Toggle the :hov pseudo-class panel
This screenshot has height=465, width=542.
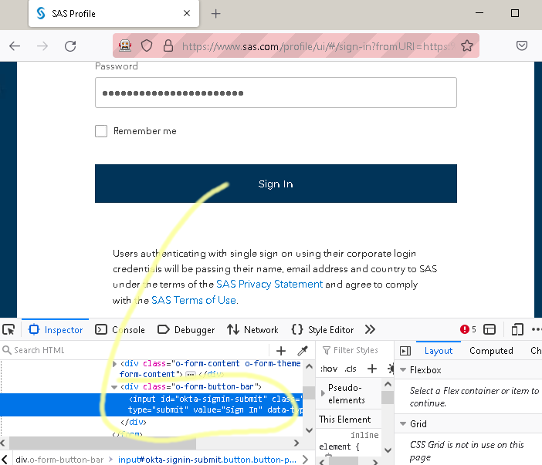pyautogui.click(x=329, y=369)
